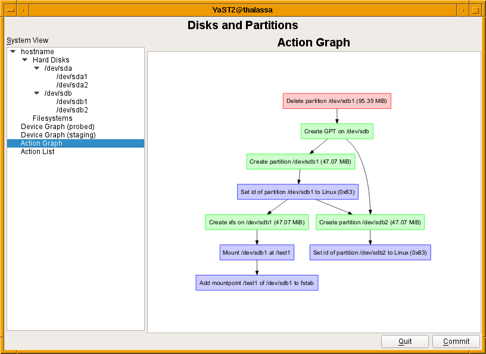This screenshot has height=354, width=486.
Task: Open the window menu icon in title bar
Action: click(x=10, y=10)
